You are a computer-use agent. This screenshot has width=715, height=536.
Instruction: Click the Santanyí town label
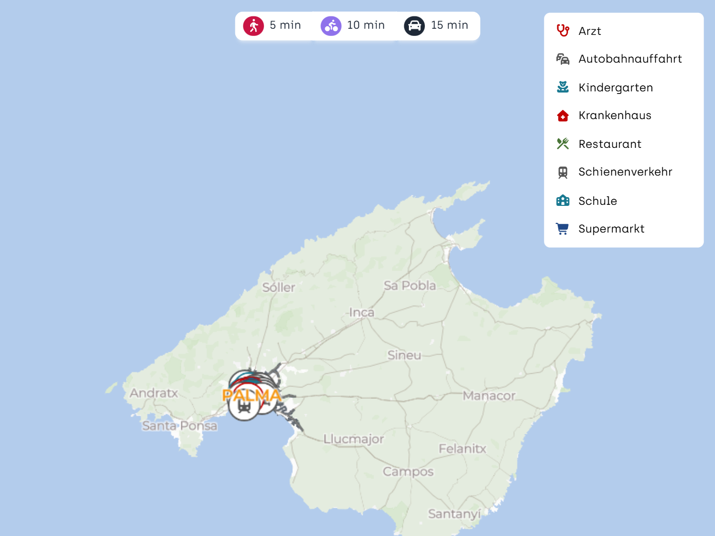point(454,514)
